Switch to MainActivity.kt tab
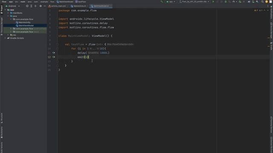This screenshot has height=153, width=273. coord(79,6)
